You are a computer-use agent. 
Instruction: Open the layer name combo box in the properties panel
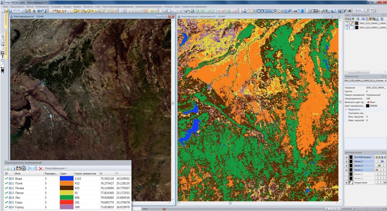coord(366,80)
